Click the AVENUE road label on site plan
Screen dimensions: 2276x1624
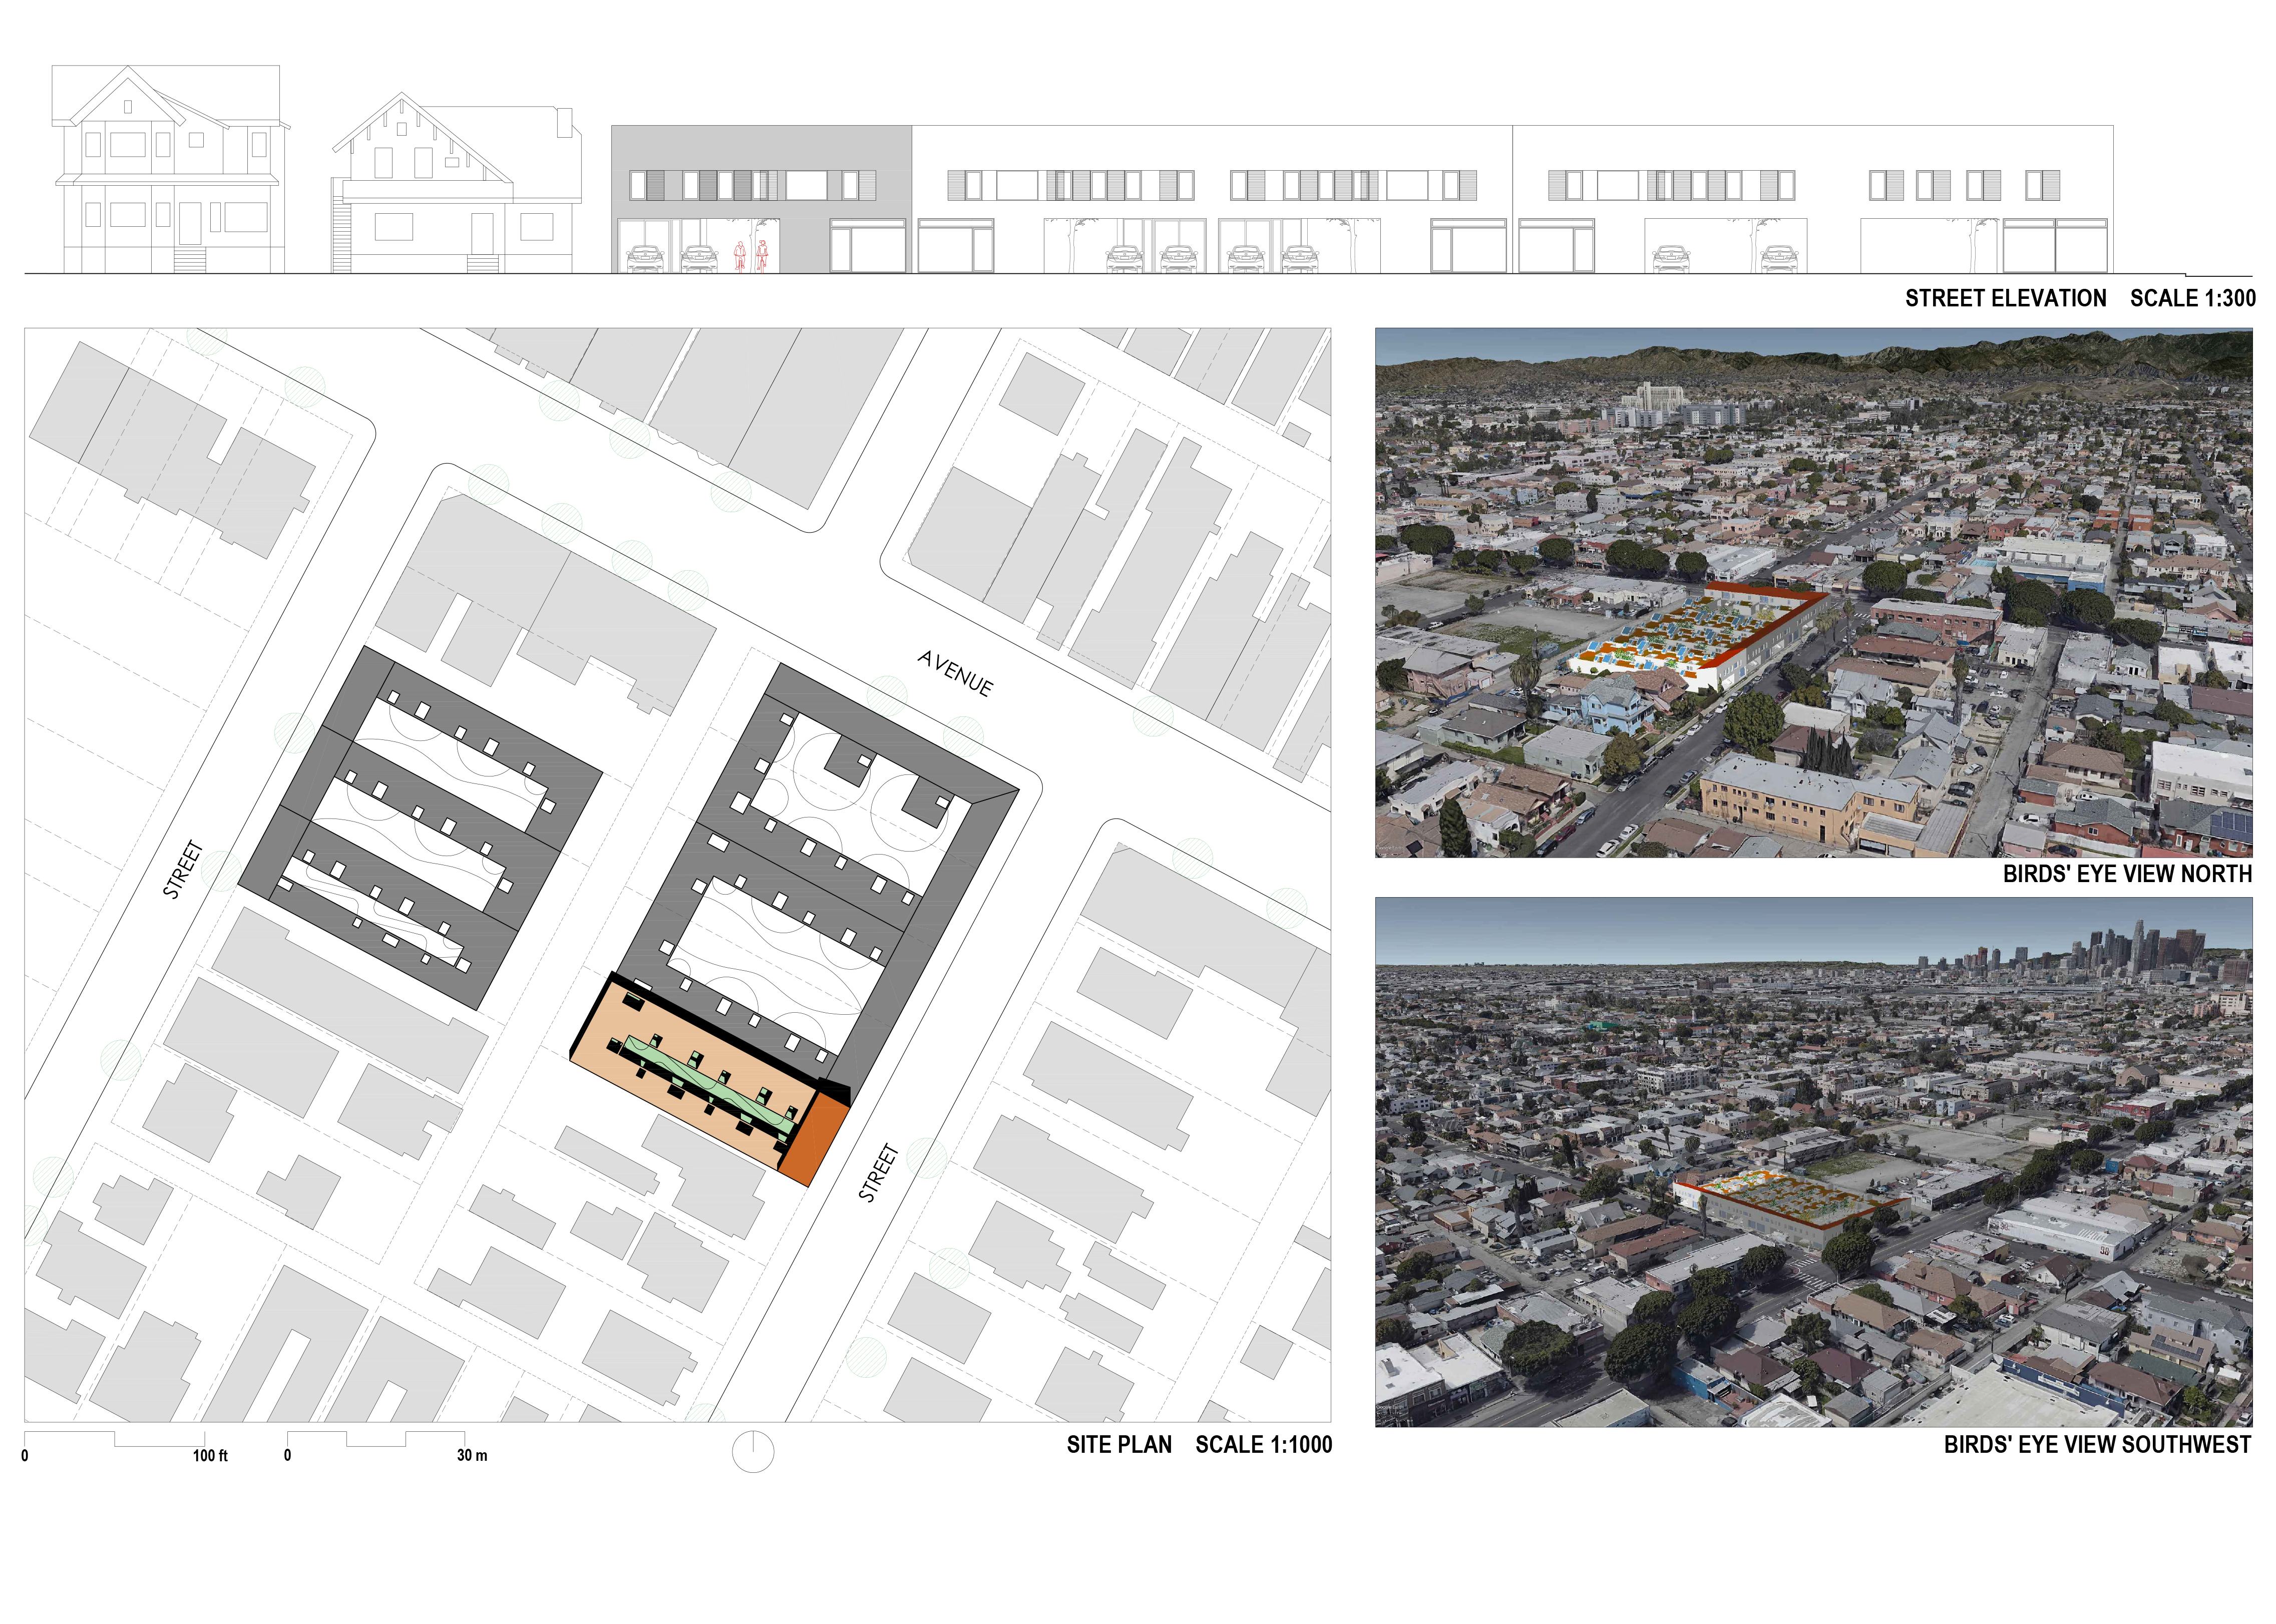pyautogui.click(x=955, y=673)
